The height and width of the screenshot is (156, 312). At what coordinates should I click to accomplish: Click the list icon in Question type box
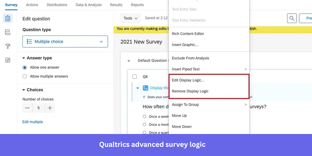coord(29,41)
